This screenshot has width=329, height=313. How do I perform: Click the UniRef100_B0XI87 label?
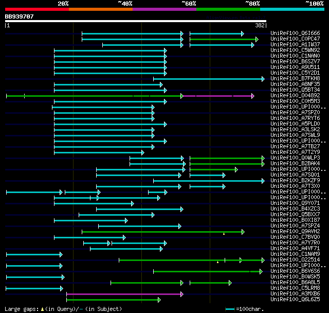295,220
